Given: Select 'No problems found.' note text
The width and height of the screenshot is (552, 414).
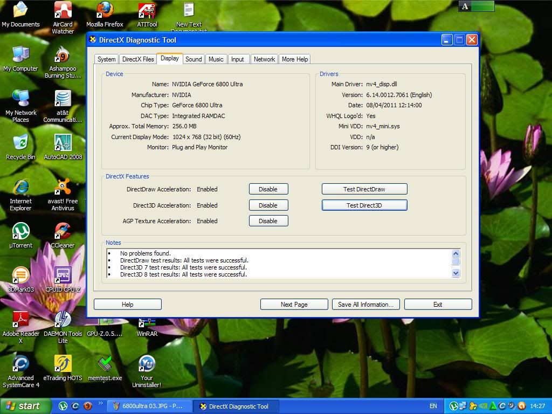Looking at the screenshot, I should (146, 253).
